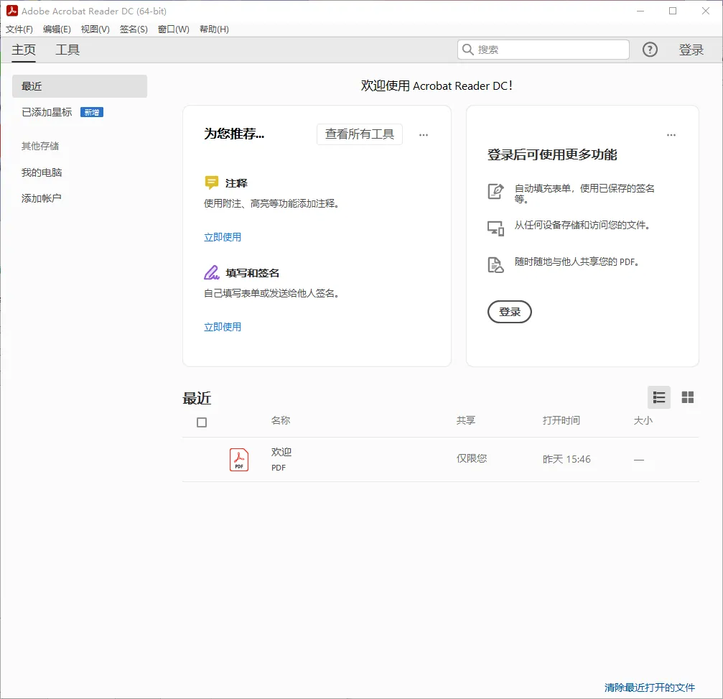
Task: Open the help question mark icon
Action: [x=650, y=50]
